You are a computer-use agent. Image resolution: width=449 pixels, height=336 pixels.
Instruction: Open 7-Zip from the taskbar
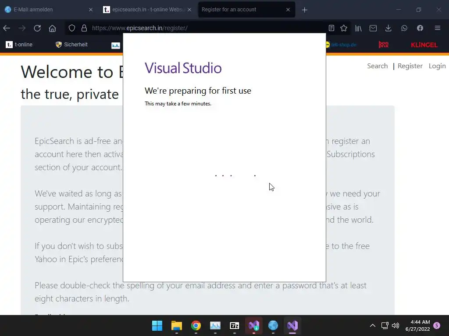point(235,325)
